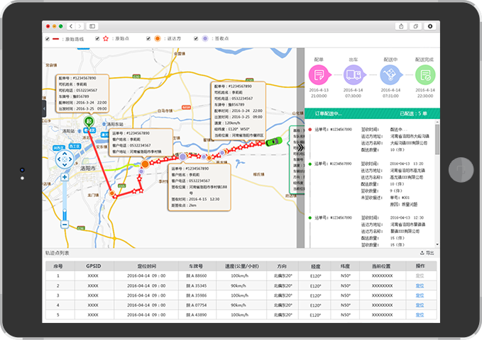Click the green dot of 12:30 waybill
The height and width of the screenshot is (340, 482).
(x=310, y=218)
